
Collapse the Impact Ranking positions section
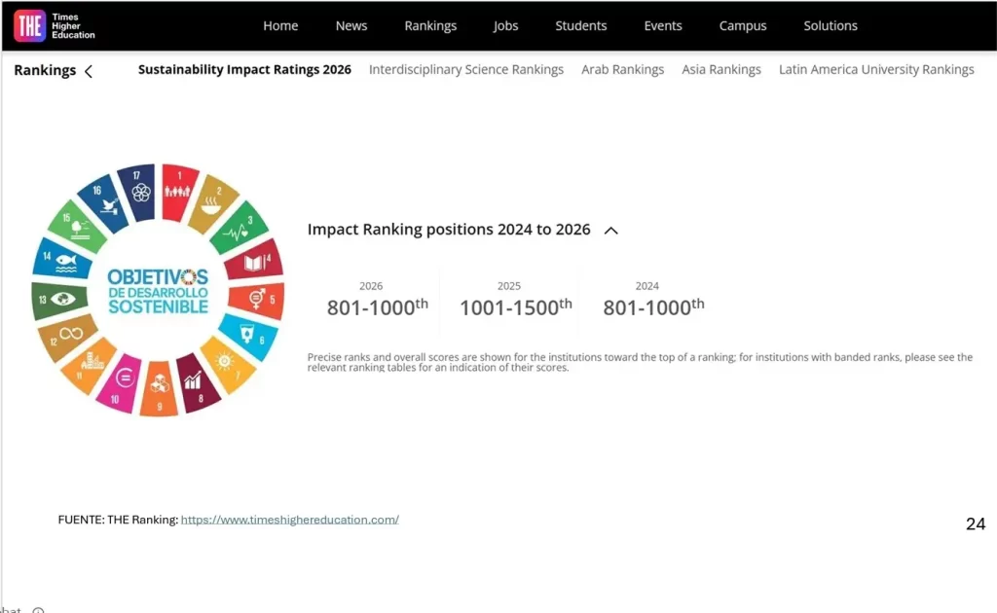point(611,230)
